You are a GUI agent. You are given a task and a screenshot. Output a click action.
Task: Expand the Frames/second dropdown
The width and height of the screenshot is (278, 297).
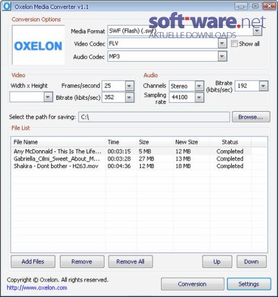point(129,86)
